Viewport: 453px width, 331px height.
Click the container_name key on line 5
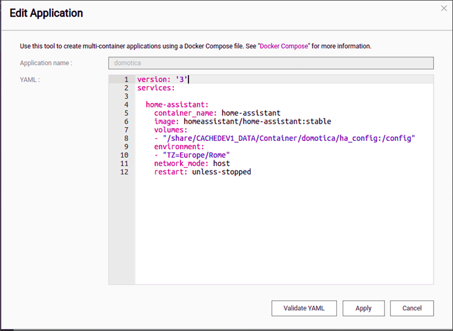(x=185, y=113)
